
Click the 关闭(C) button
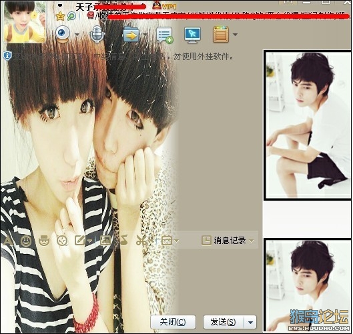point(173,322)
